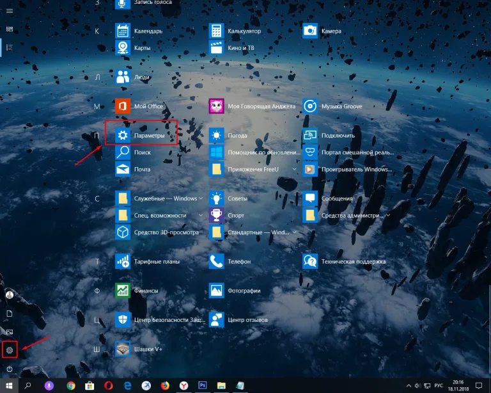Open Музыка Groove

[332, 106]
